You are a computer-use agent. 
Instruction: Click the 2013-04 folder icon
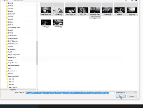click(7, 22)
